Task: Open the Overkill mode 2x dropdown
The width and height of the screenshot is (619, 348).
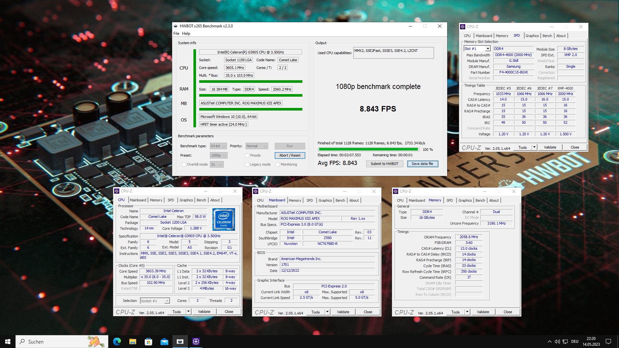Action: (x=217, y=164)
